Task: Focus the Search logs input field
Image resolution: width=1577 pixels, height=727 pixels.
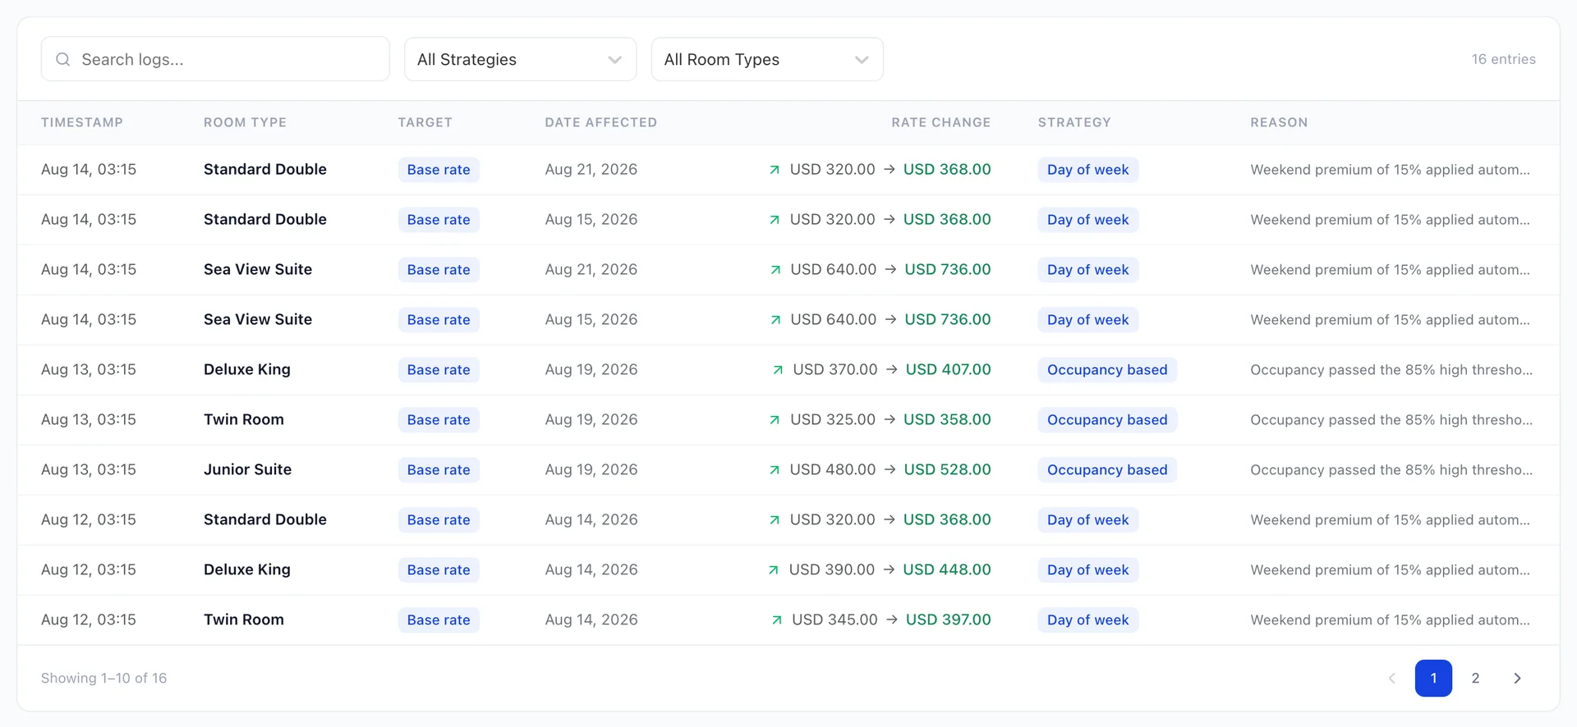Action: coord(215,59)
